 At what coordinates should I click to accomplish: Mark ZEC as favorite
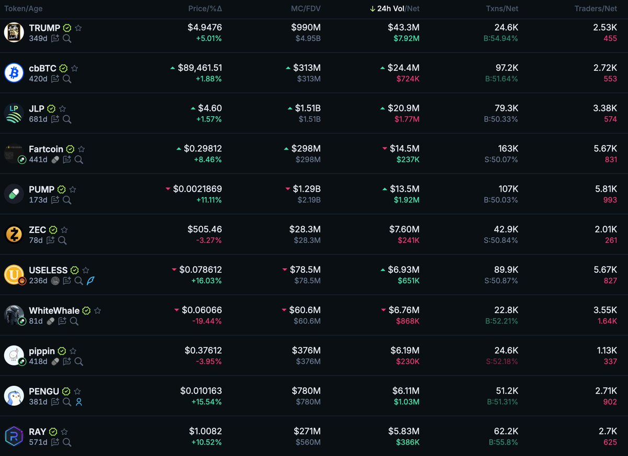[x=64, y=229]
